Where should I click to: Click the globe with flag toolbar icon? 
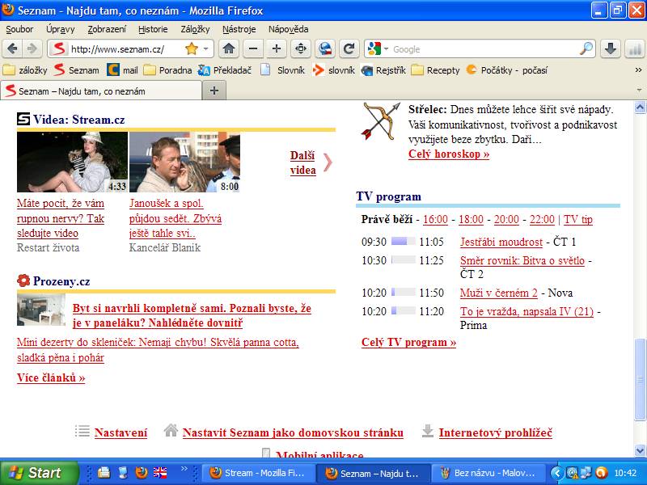(325, 49)
